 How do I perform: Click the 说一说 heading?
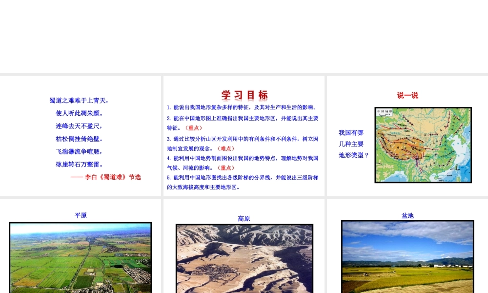(407, 95)
